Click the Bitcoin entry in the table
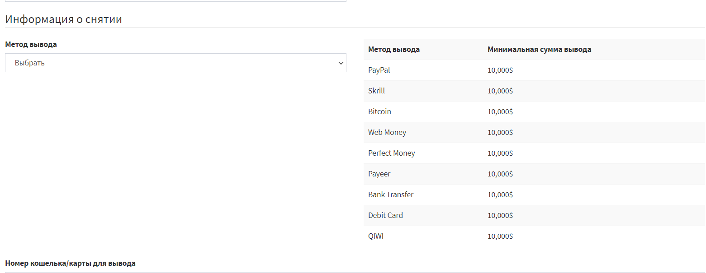Screen dimensions: 706x273 [379, 112]
